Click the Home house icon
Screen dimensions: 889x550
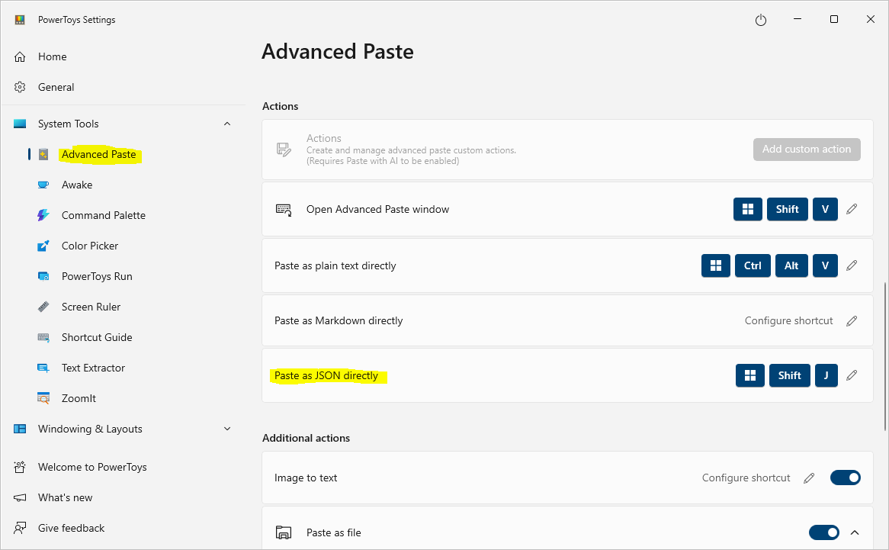point(20,56)
